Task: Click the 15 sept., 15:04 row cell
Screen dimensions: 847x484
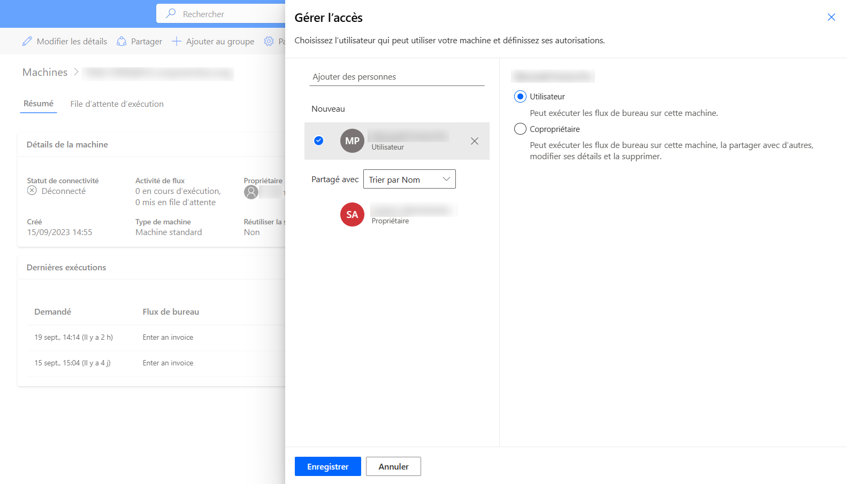Action: coord(72,363)
